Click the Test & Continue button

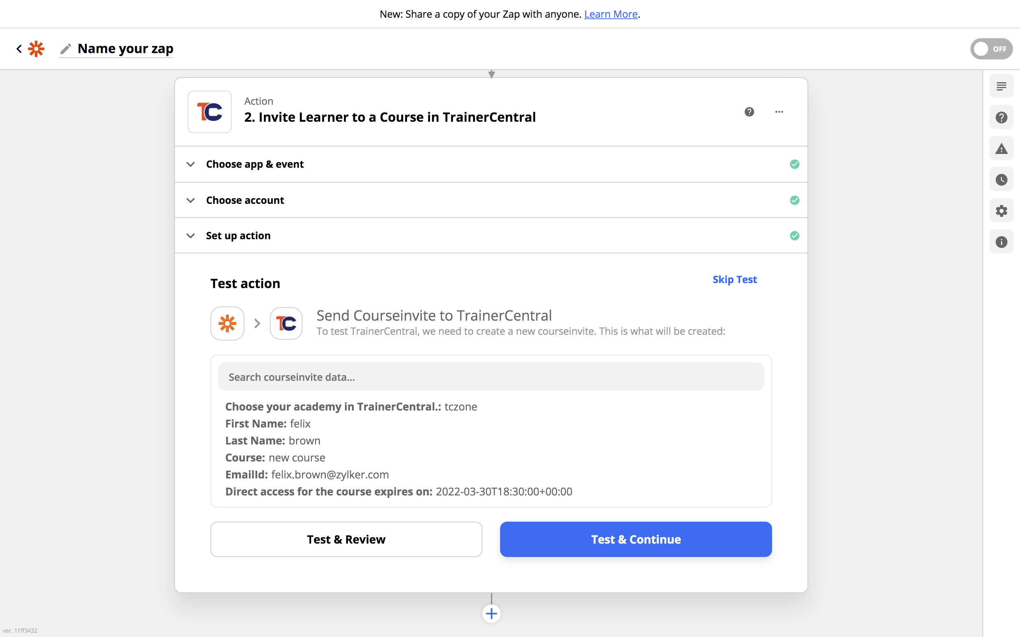pos(636,539)
